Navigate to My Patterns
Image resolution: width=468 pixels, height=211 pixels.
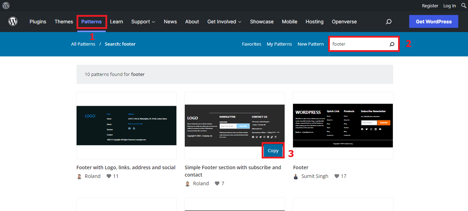click(279, 44)
